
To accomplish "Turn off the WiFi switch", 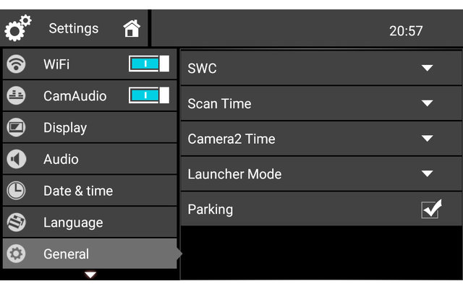I will coord(149,64).
